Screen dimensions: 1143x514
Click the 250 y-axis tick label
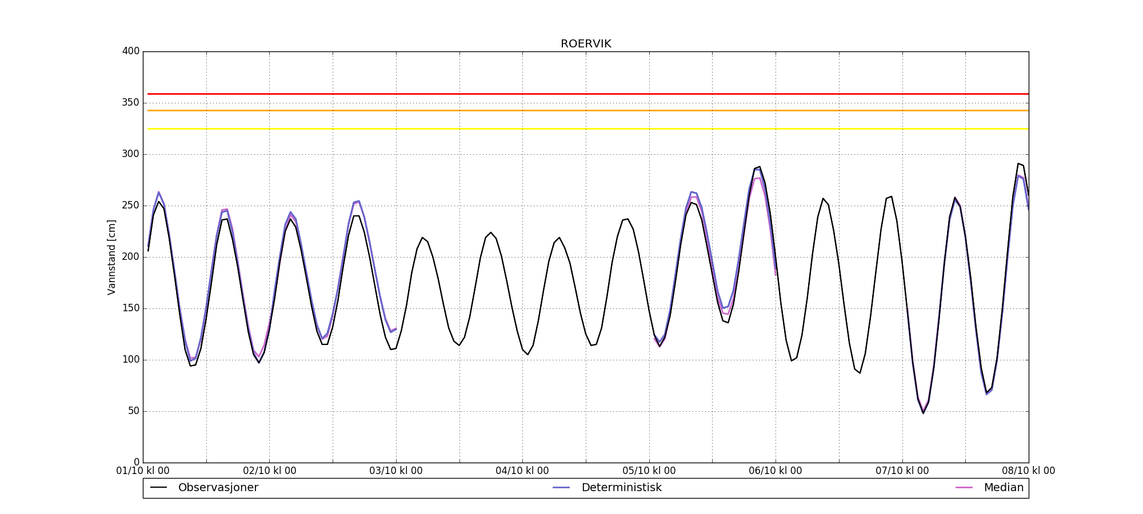[x=131, y=206]
